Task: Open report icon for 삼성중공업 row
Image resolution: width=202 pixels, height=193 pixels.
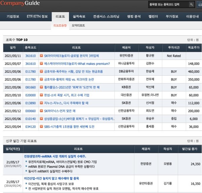Action: tap(41, 119)
